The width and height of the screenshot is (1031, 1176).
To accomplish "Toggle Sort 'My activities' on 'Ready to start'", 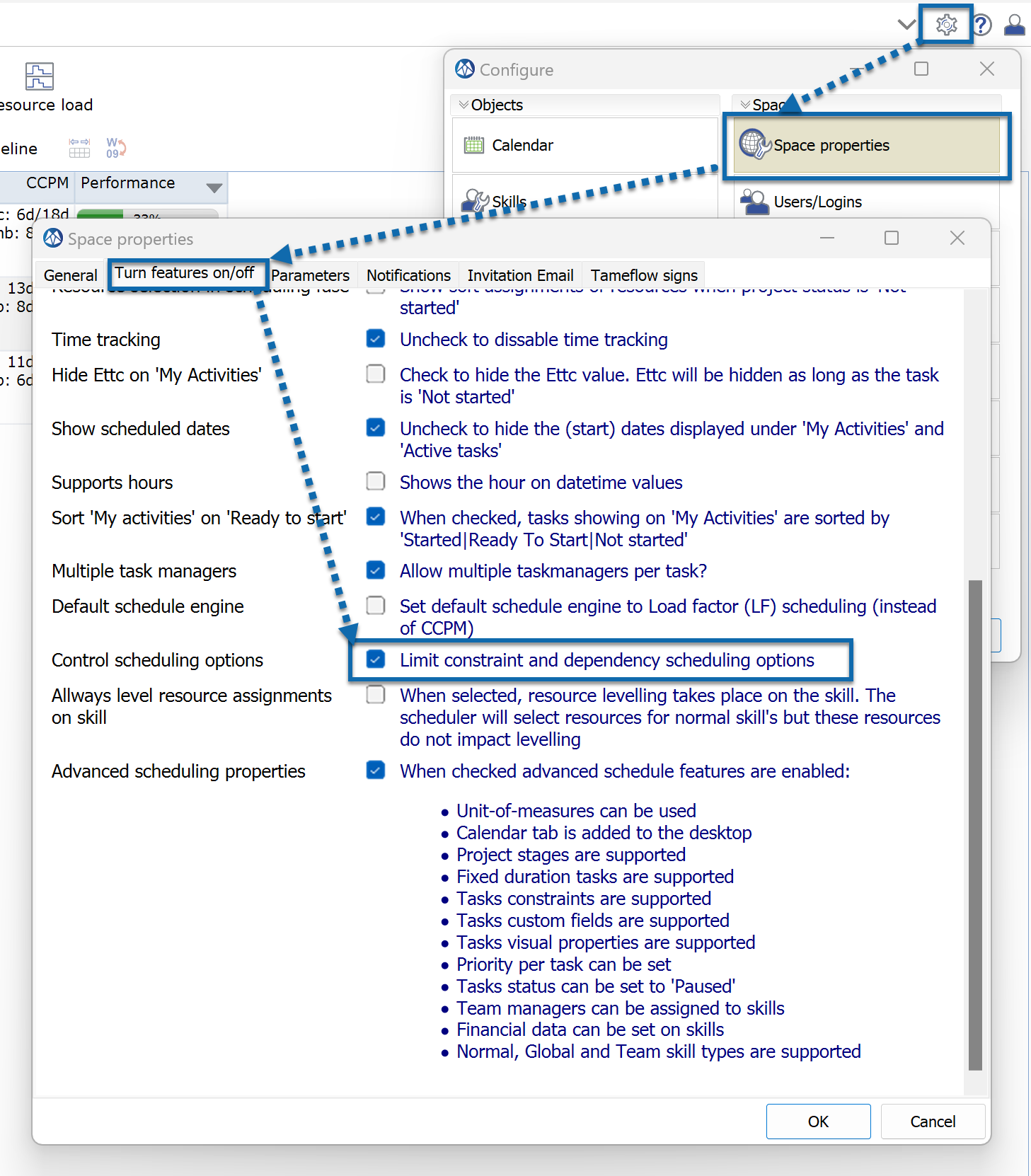I will 376,517.
